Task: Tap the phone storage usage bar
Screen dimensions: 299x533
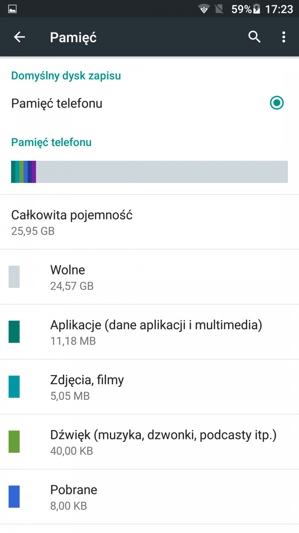Action: (149, 172)
